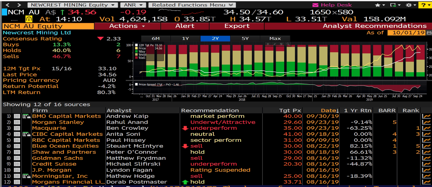432x187 pixels.
Task: Open chart icon in BMO Capital Markets row
Action: pos(426,116)
